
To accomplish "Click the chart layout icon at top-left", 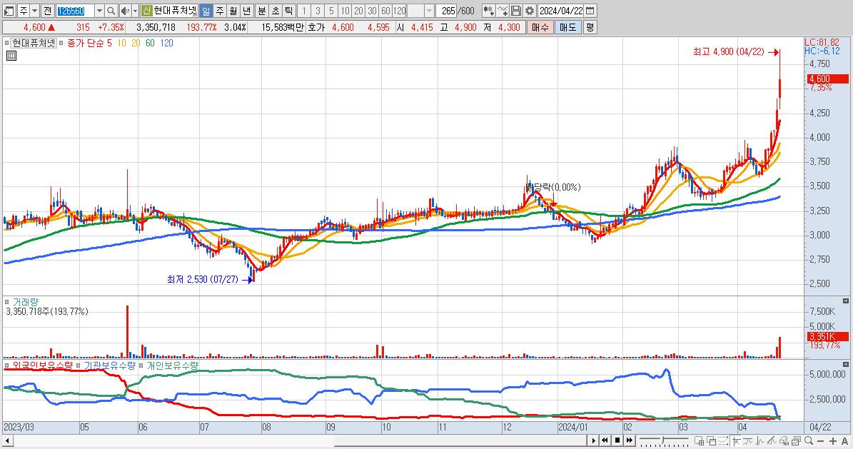I will coord(9,11).
